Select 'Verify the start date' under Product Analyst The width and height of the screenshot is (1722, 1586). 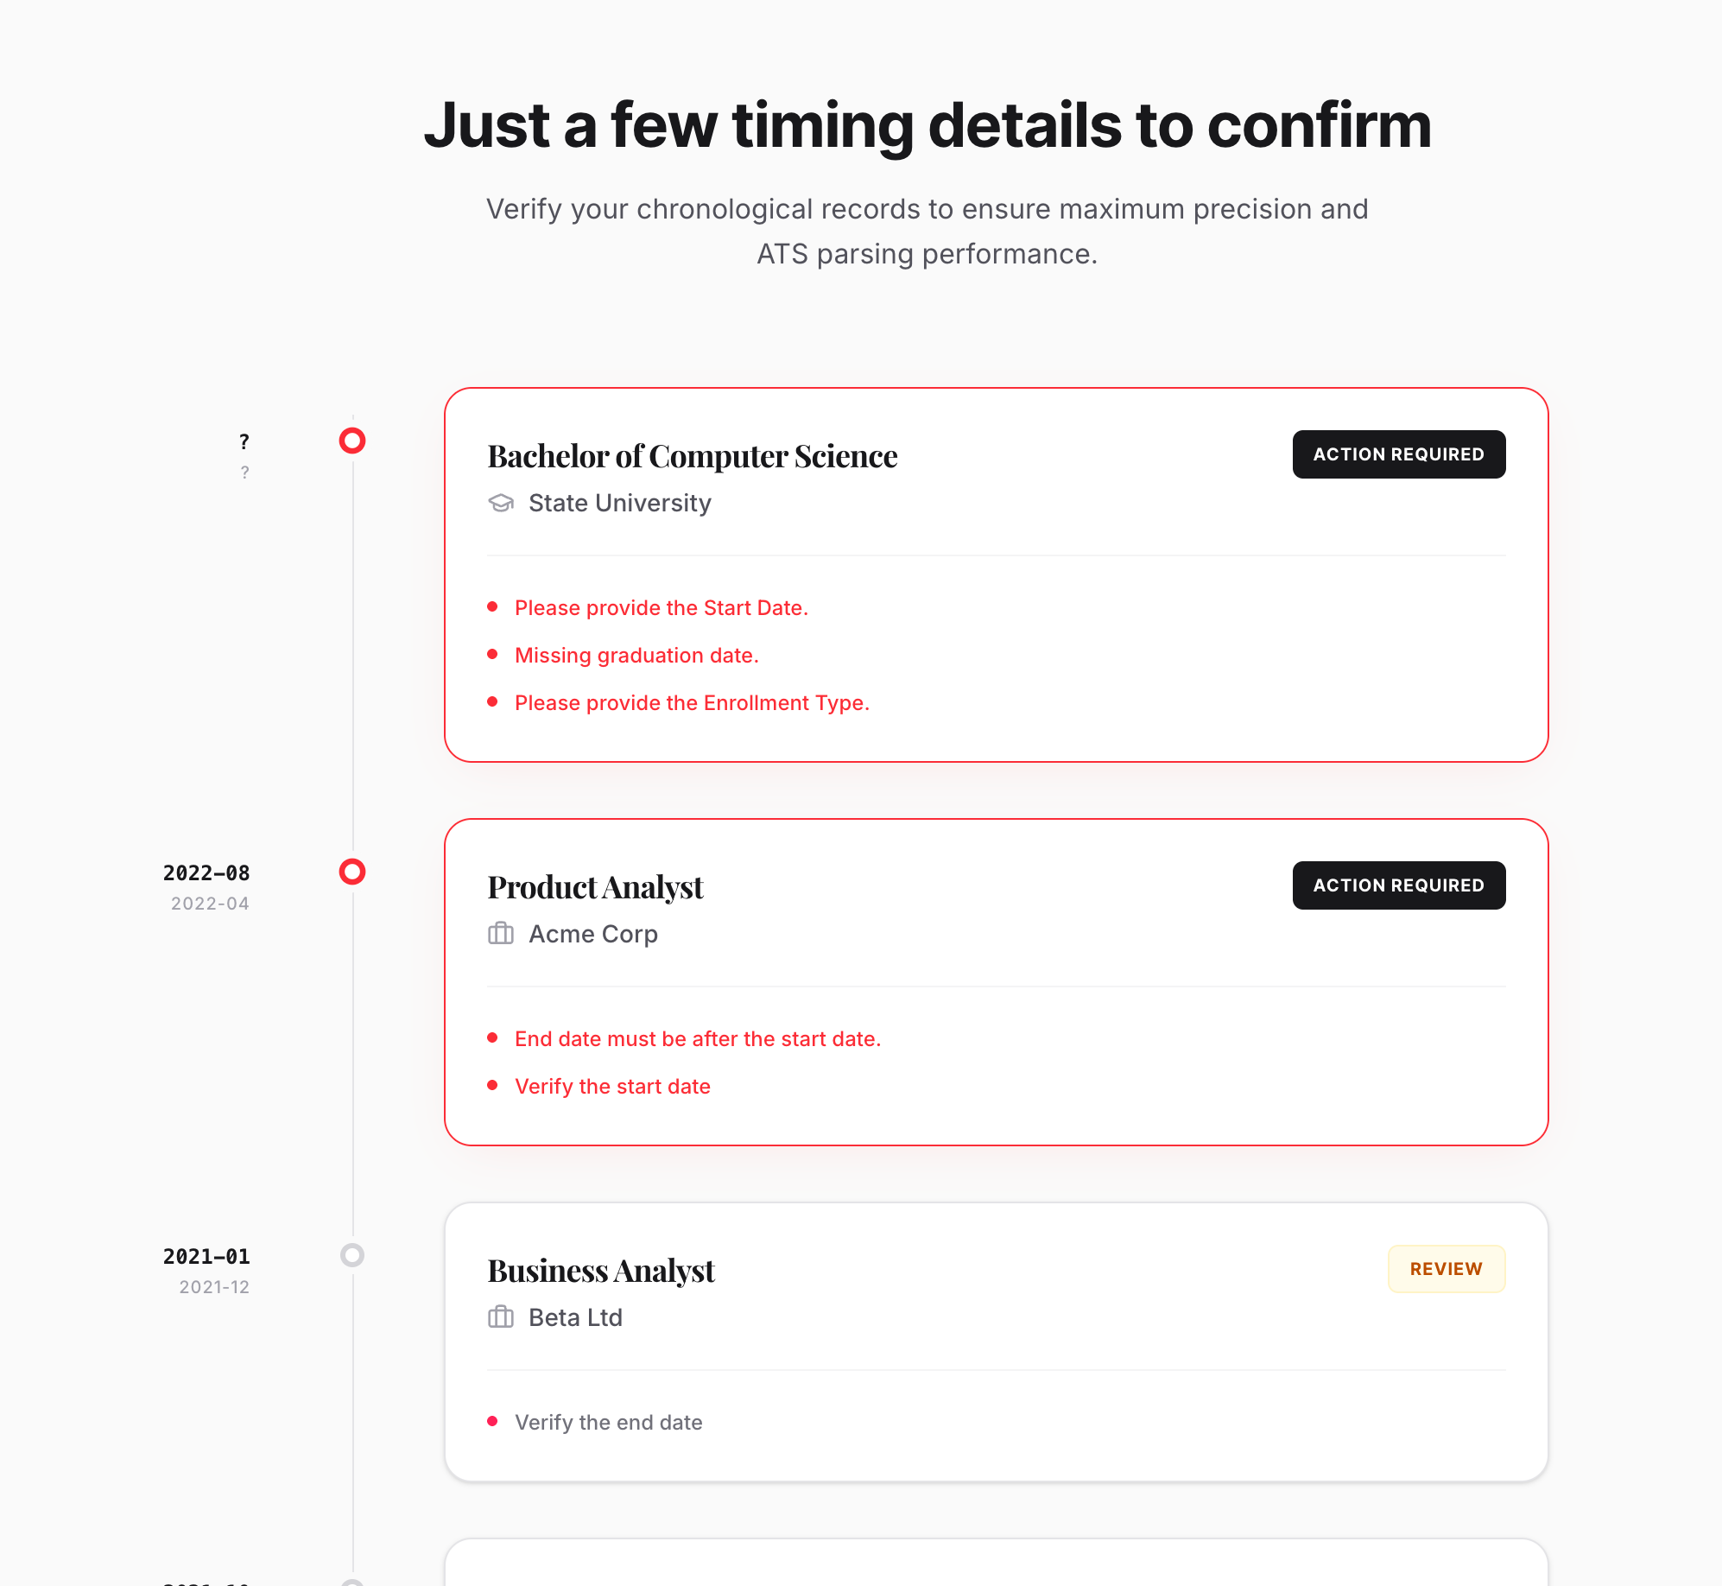tap(612, 1086)
